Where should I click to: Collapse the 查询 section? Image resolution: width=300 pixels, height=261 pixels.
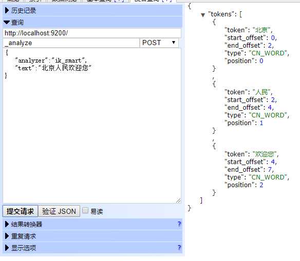point(92,23)
